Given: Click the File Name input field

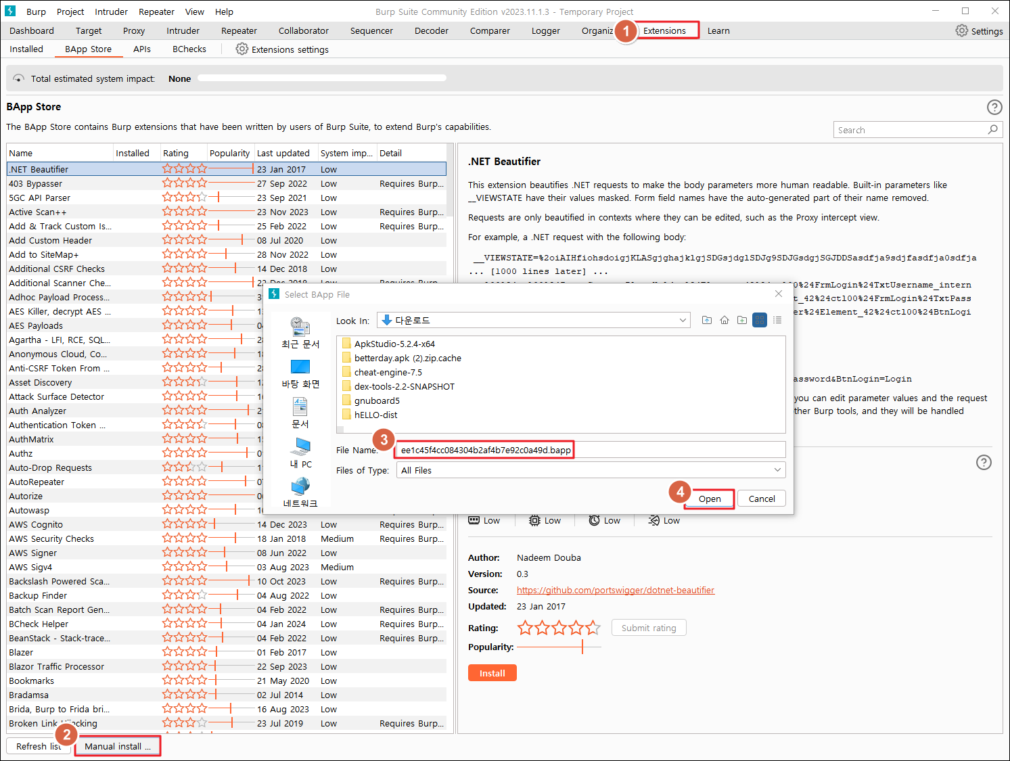Looking at the screenshot, I should (591, 450).
